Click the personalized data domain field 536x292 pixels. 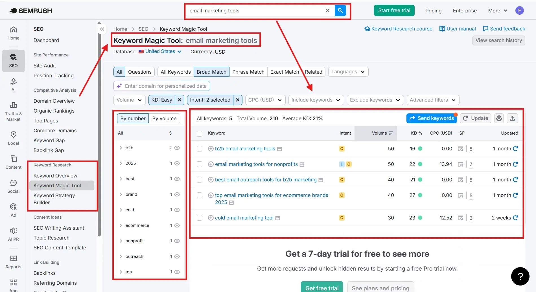click(161, 86)
